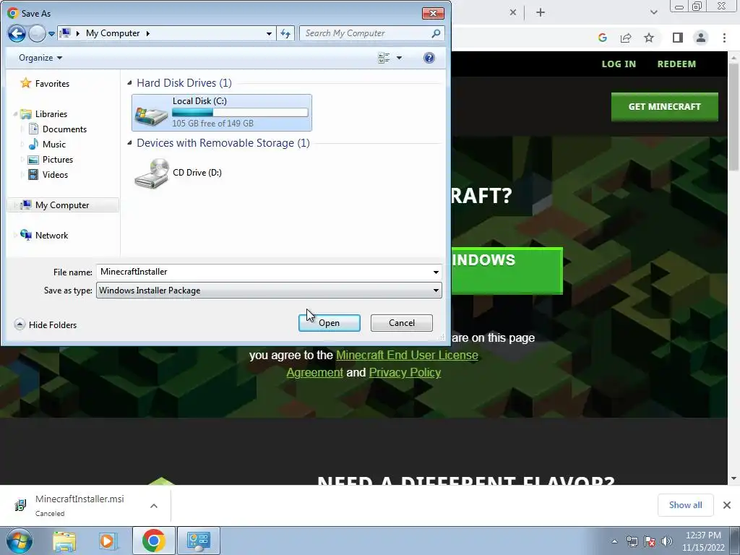Click Chrome icon on the taskbar

pyautogui.click(x=153, y=541)
